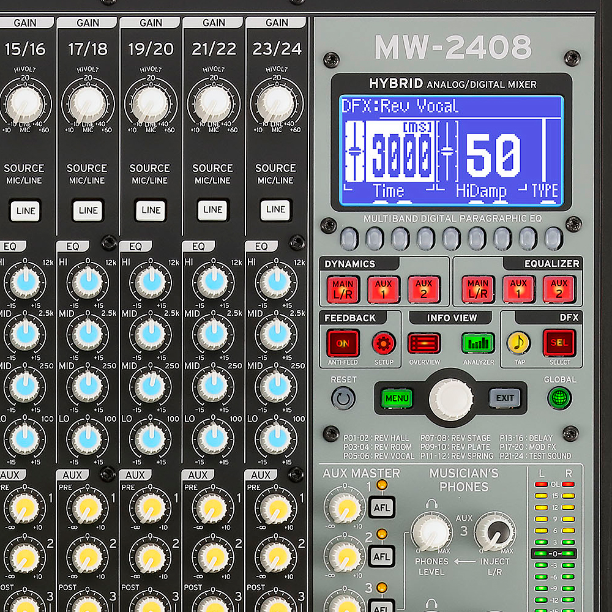Click the 'DFX:Rev Vocal' display title
The height and width of the screenshot is (612, 612).
click(x=400, y=106)
